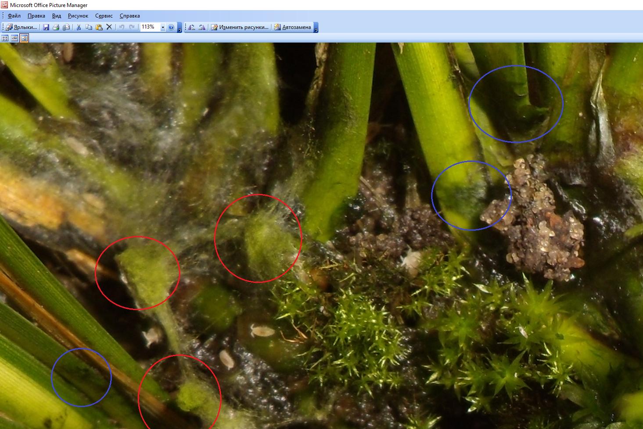Screen dimensions: 643x429
Task: Switch to Thumbnail view
Action: click(5, 38)
